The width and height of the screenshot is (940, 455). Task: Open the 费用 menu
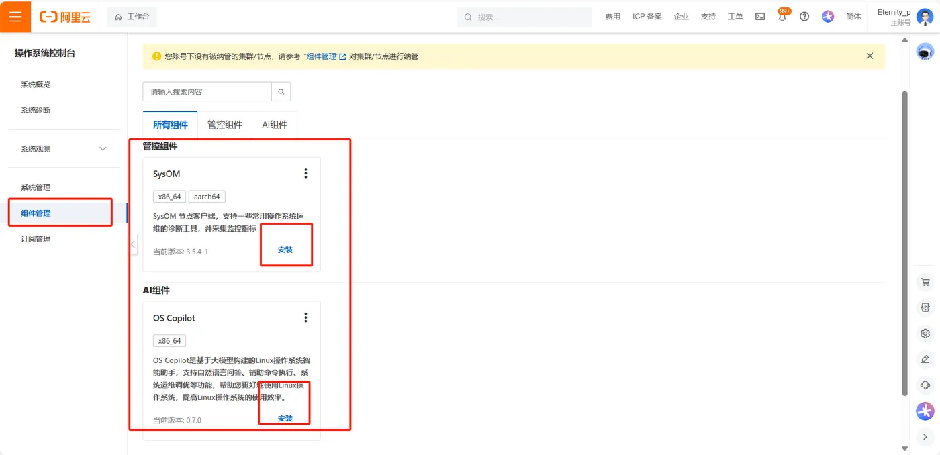point(612,17)
